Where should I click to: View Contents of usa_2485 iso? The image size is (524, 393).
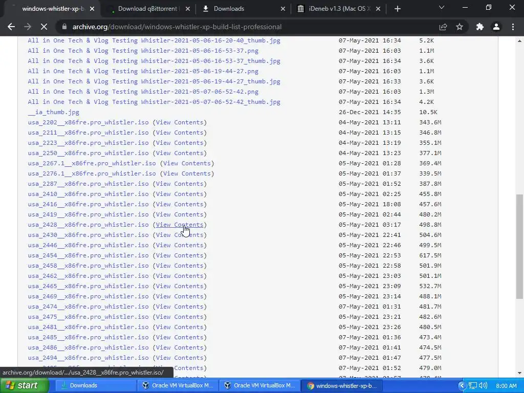point(180,337)
